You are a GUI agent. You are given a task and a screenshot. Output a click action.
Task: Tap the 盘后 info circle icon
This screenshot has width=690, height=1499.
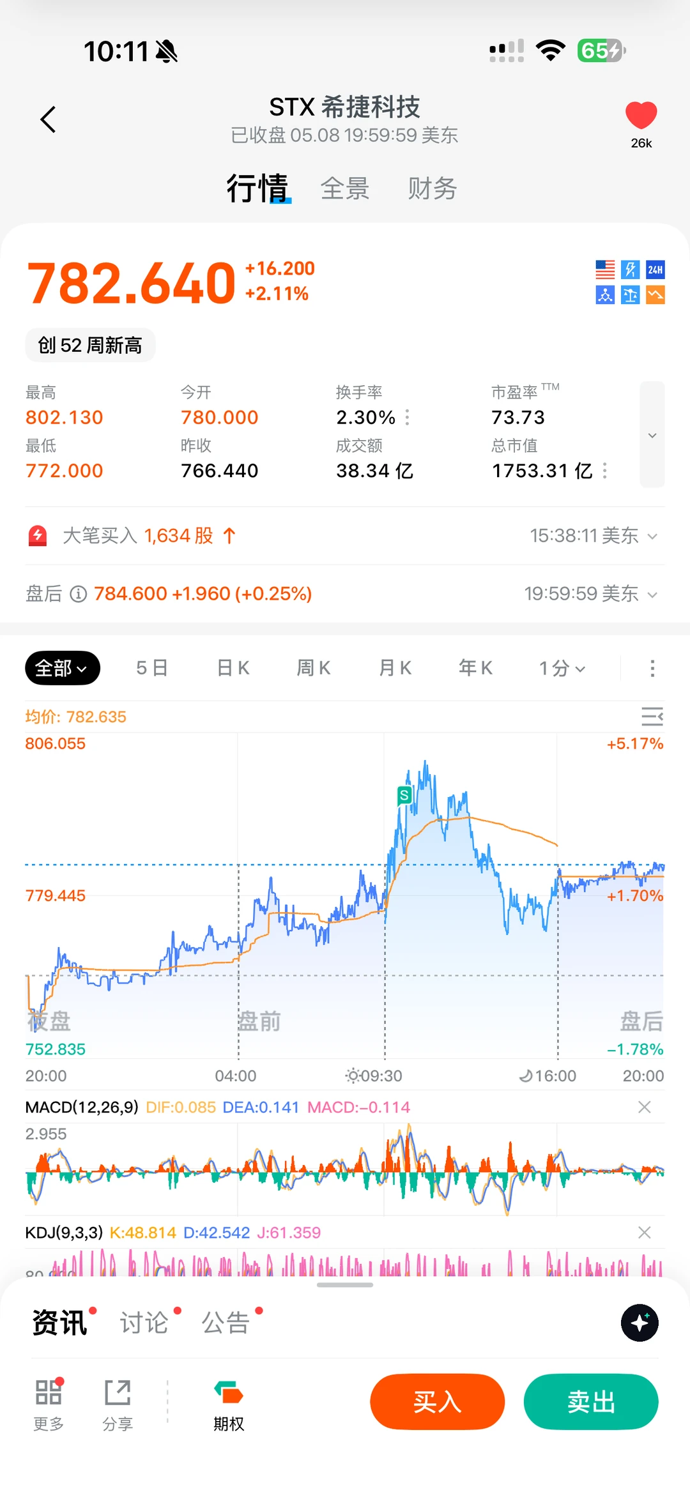[x=78, y=594]
